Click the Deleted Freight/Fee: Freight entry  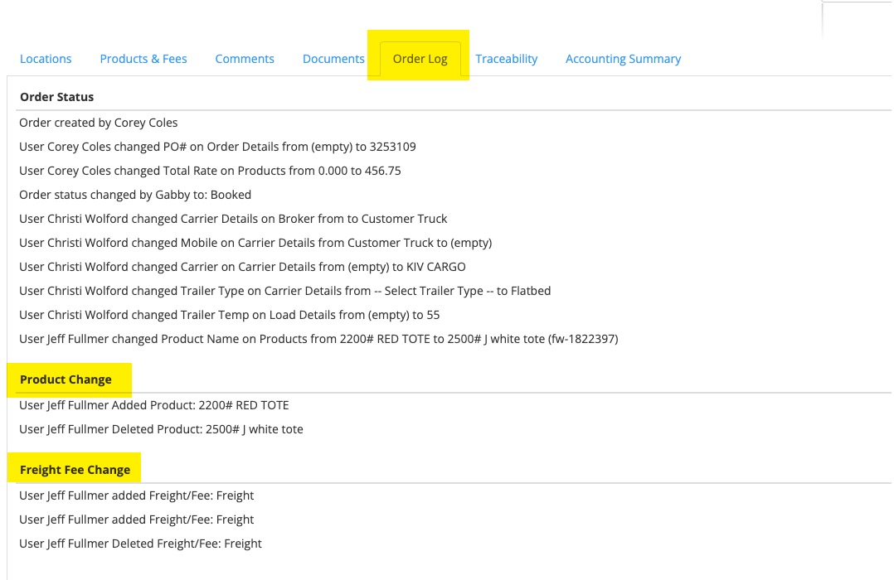[140, 544]
